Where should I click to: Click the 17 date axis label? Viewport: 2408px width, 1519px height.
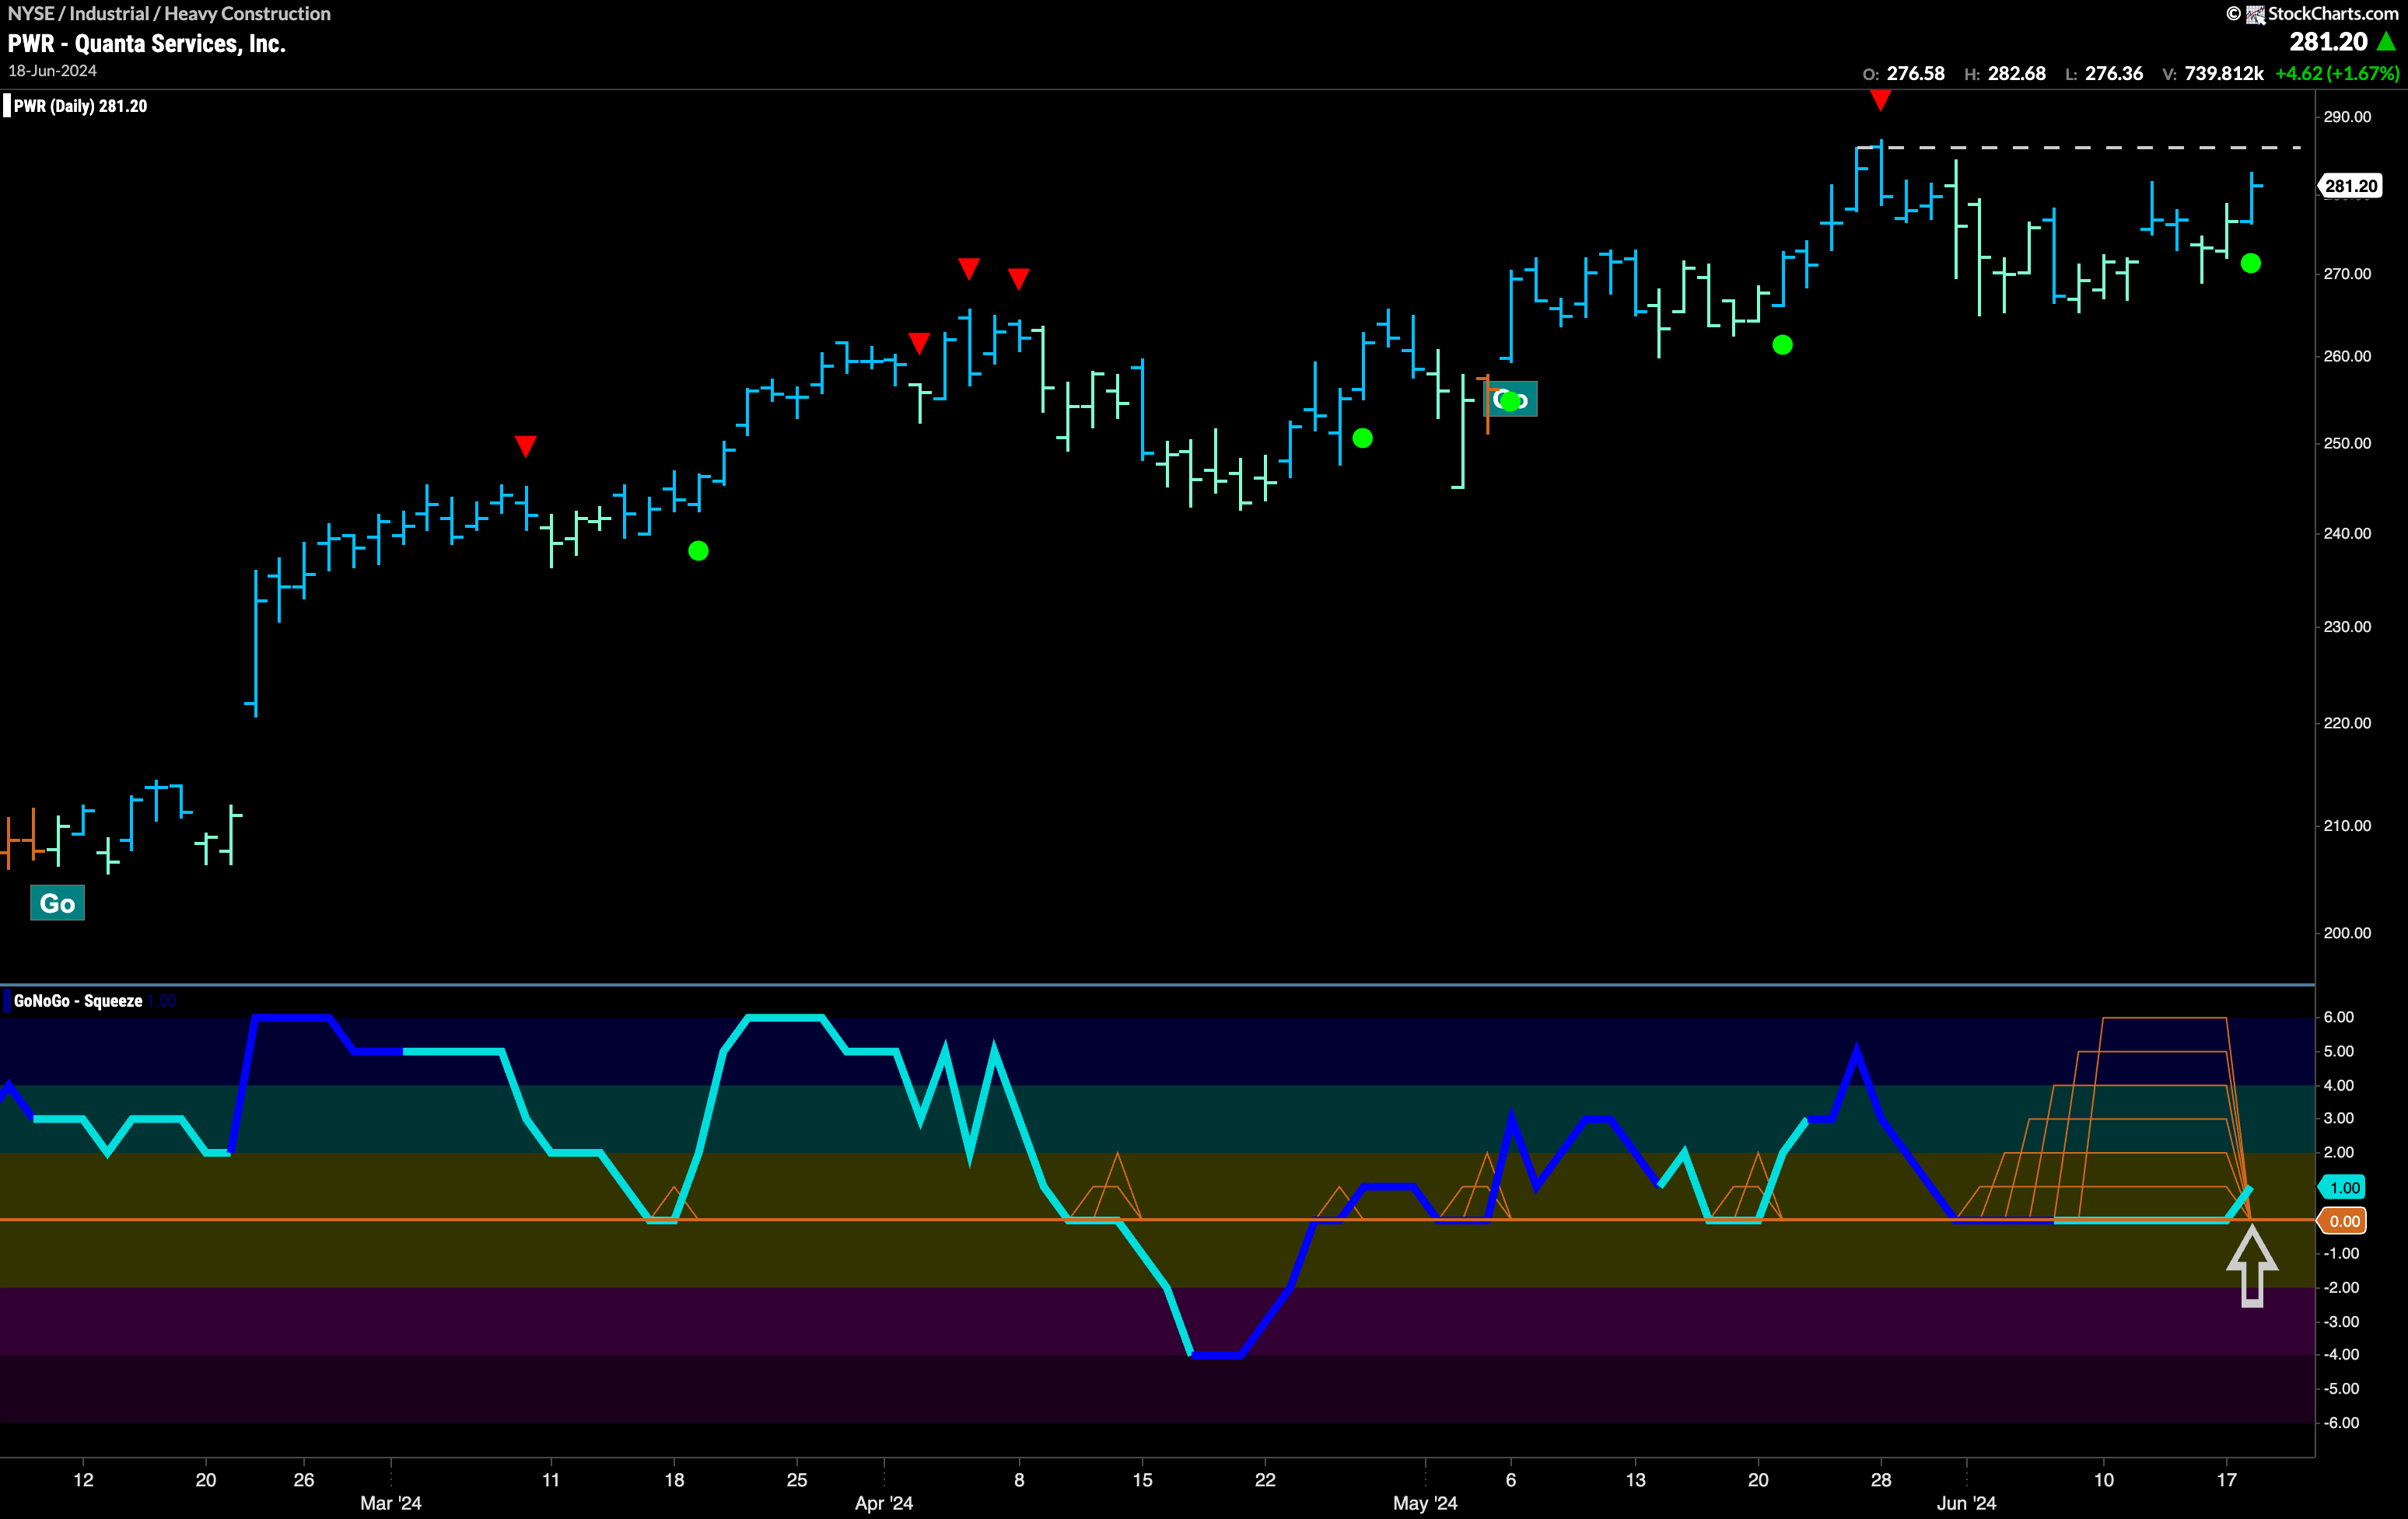2226,1479
